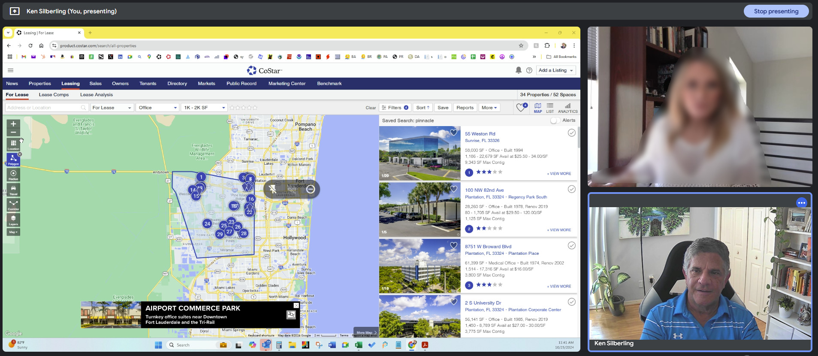Screen dimensions: 818x356
Task: Switch to Analytics view
Action: coord(567,108)
